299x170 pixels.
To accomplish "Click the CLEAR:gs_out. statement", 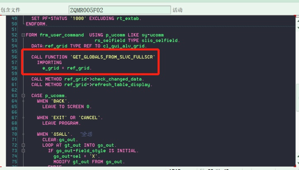I will pos(60,140).
